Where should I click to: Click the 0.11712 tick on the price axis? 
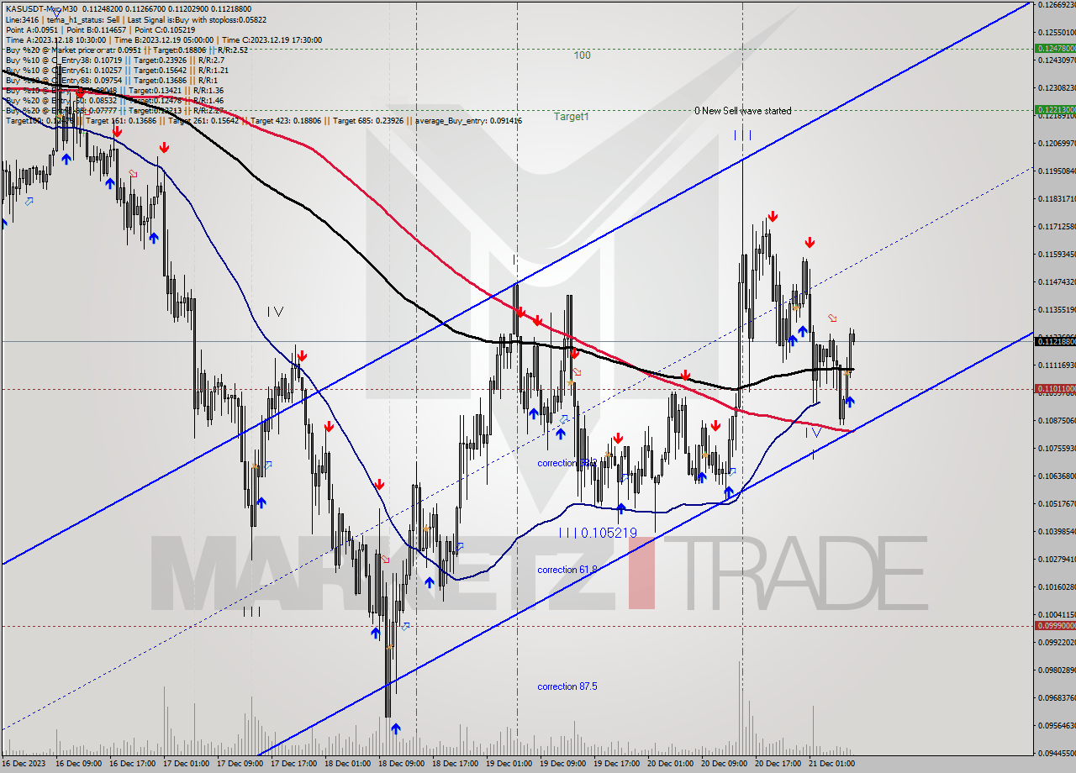point(1057,226)
